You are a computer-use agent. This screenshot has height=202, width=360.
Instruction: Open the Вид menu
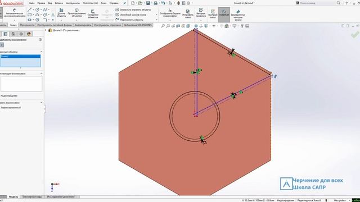click(50, 3)
